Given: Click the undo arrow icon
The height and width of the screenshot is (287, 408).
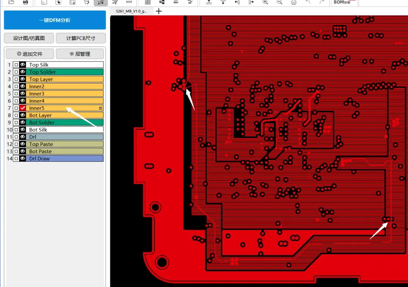Looking at the screenshot, I should tap(308, 2).
